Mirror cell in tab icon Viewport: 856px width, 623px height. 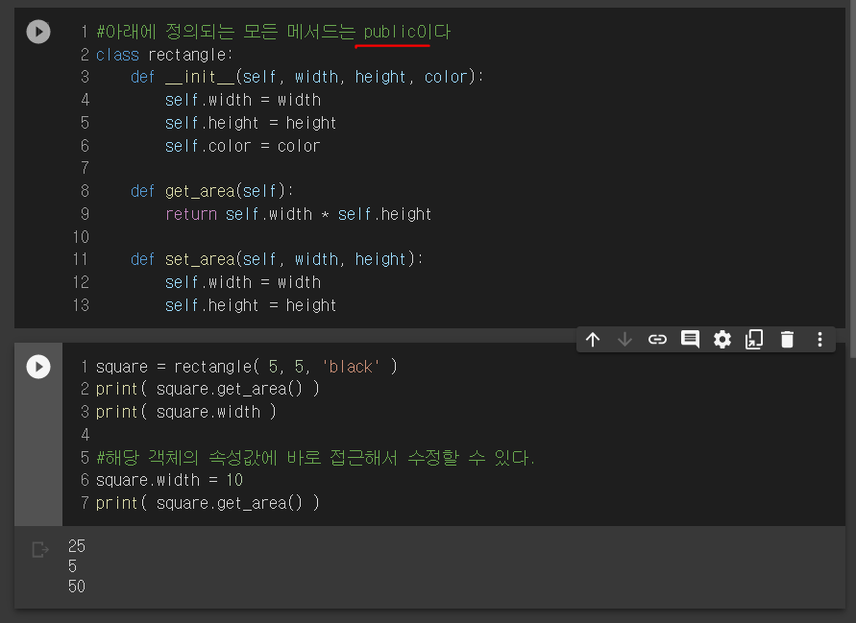(x=754, y=339)
